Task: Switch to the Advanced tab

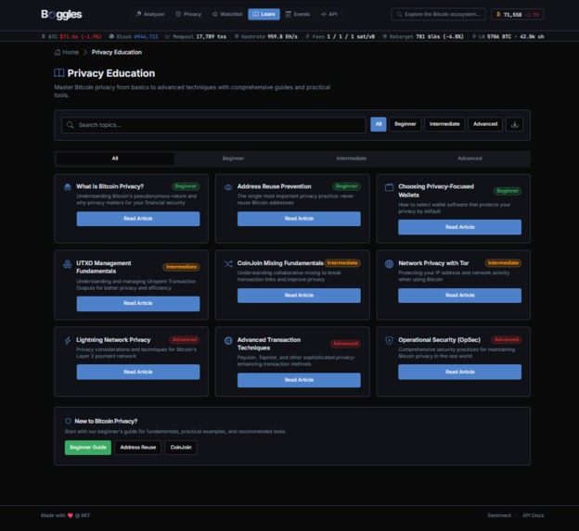Action: pos(470,158)
